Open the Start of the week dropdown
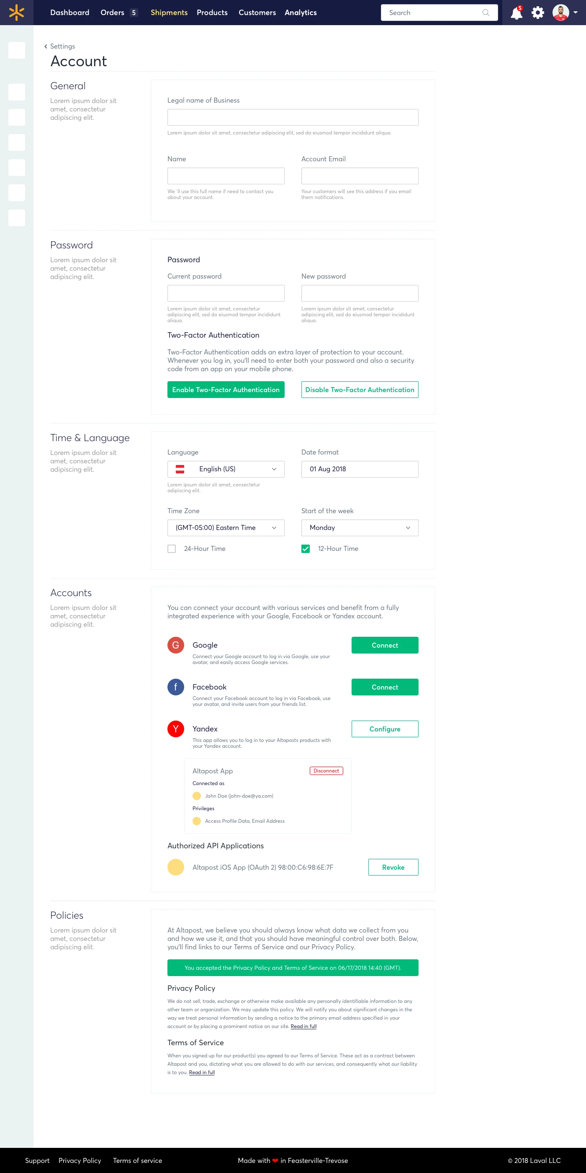 tap(360, 528)
